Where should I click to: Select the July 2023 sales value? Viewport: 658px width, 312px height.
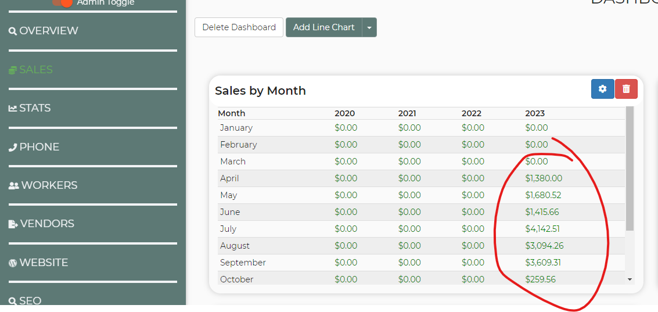[x=542, y=229]
